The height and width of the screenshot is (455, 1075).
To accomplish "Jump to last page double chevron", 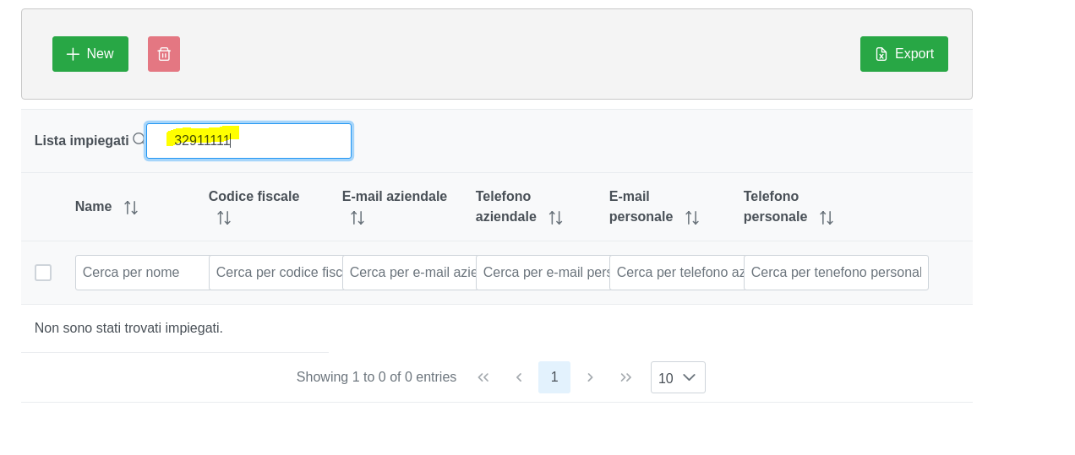I will click(626, 377).
